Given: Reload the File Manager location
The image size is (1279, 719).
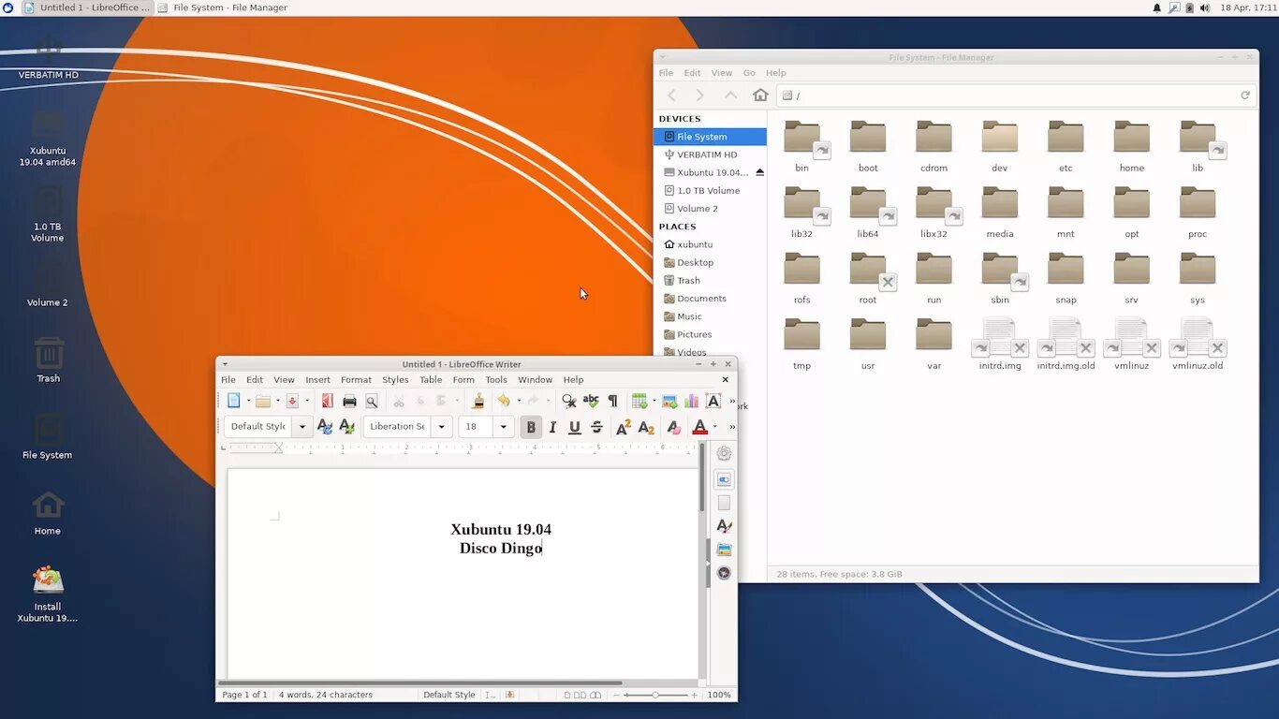Looking at the screenshot, I should pos(1245,95).
